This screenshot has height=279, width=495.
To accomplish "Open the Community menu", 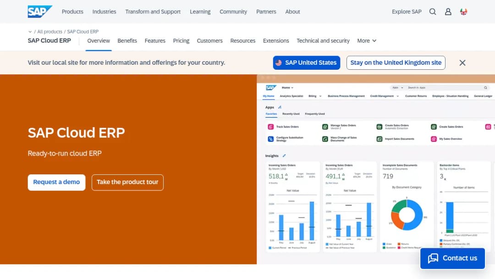I will [233, 11].
